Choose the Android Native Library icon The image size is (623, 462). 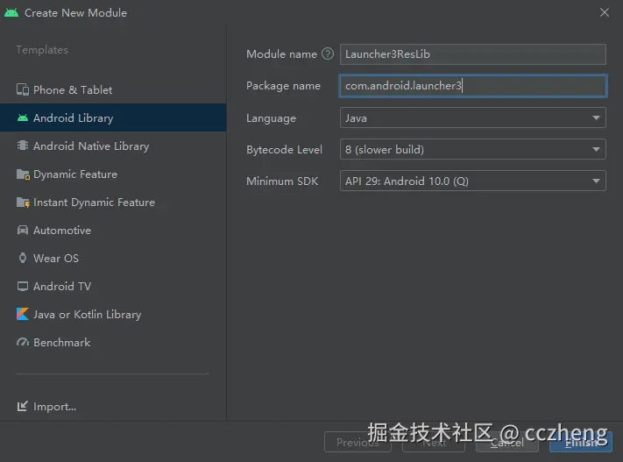tap(23, 146)
